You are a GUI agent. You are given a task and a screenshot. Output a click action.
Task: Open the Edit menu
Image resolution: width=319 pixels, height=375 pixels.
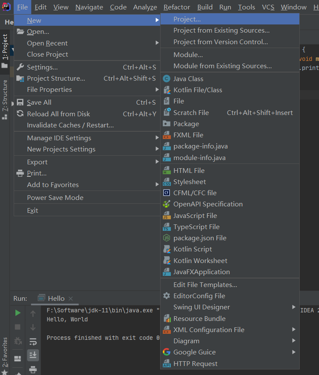pyautogui.click(x=41, y=7)
